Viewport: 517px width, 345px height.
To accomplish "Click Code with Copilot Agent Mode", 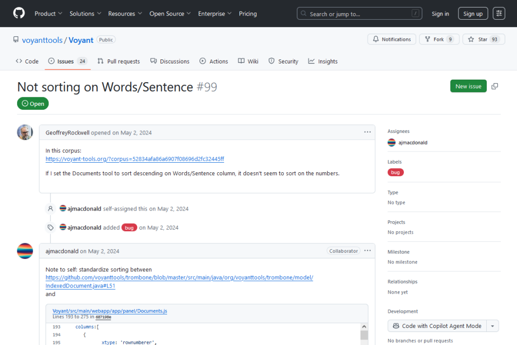I will [437, 326].
